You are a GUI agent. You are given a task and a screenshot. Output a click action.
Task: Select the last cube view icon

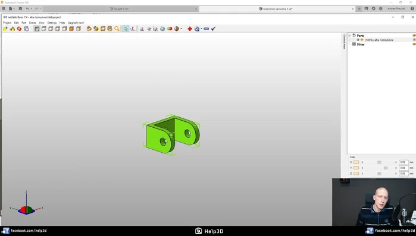(79, 29)
